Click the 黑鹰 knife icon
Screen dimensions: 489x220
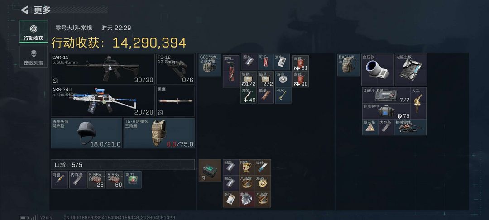pyautogui.click(x=175, y=101)
